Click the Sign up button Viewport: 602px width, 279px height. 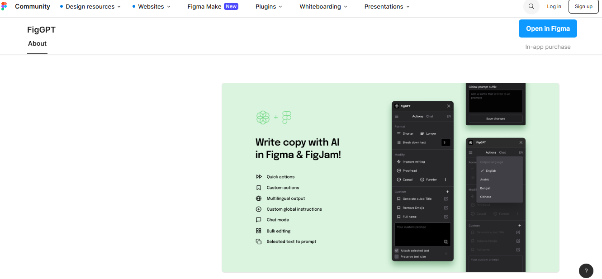pos(583,6)
